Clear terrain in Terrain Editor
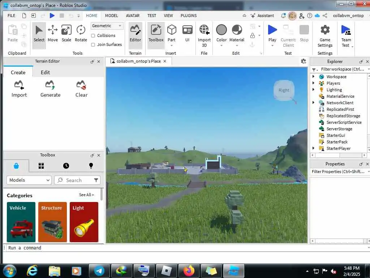Image resolution: width=370 pixels, height=278 pixels. coord(81,89)
